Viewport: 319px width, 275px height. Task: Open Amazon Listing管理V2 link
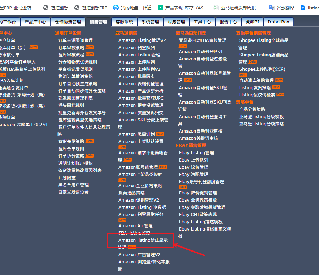(142, 40)
